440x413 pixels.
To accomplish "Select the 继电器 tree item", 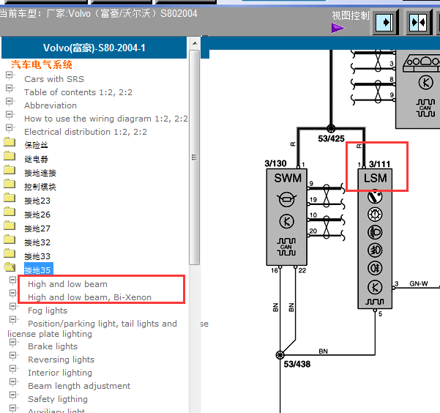I will point(36,159).
